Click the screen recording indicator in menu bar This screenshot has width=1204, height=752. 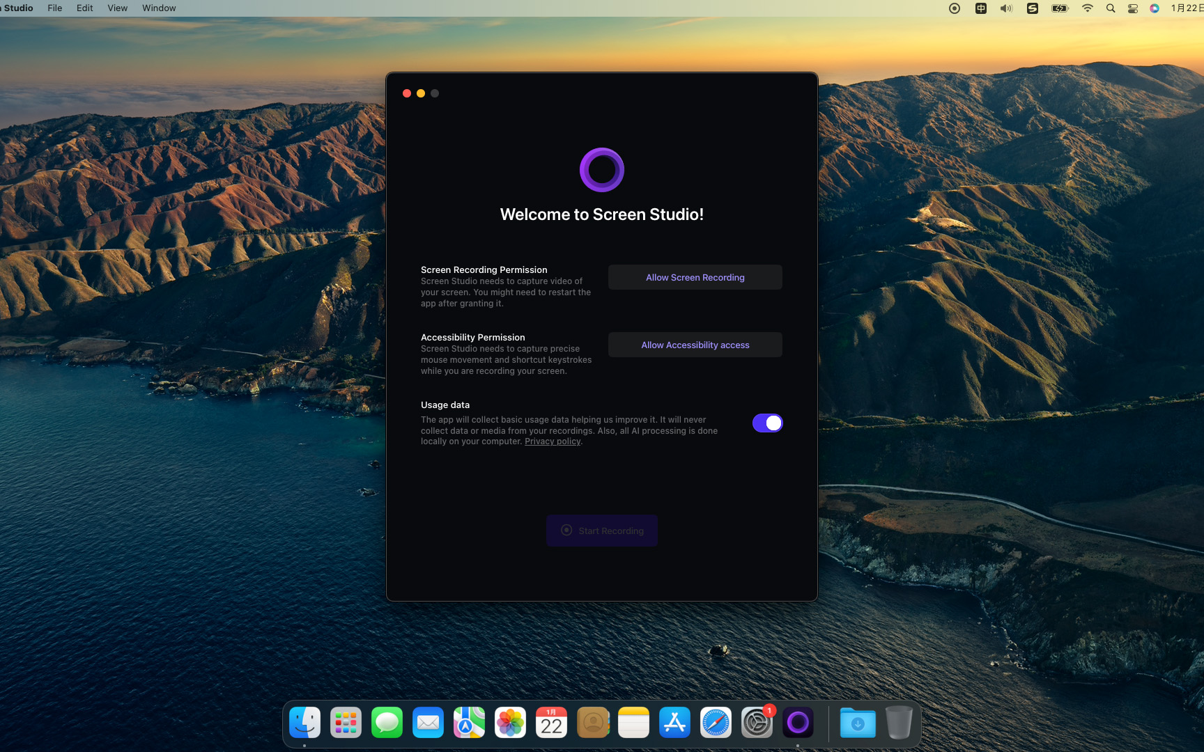[x=954, y=8]
